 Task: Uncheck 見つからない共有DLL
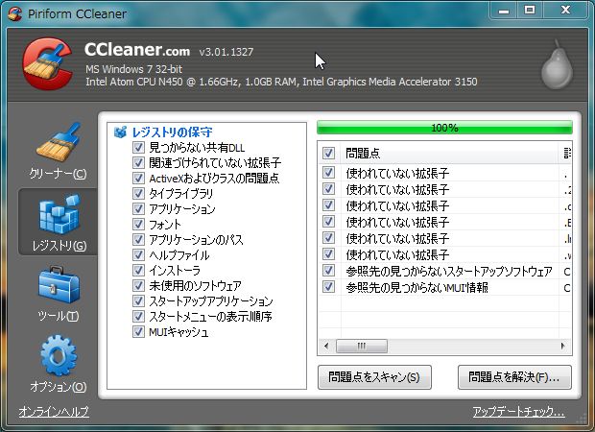[138, 147]
